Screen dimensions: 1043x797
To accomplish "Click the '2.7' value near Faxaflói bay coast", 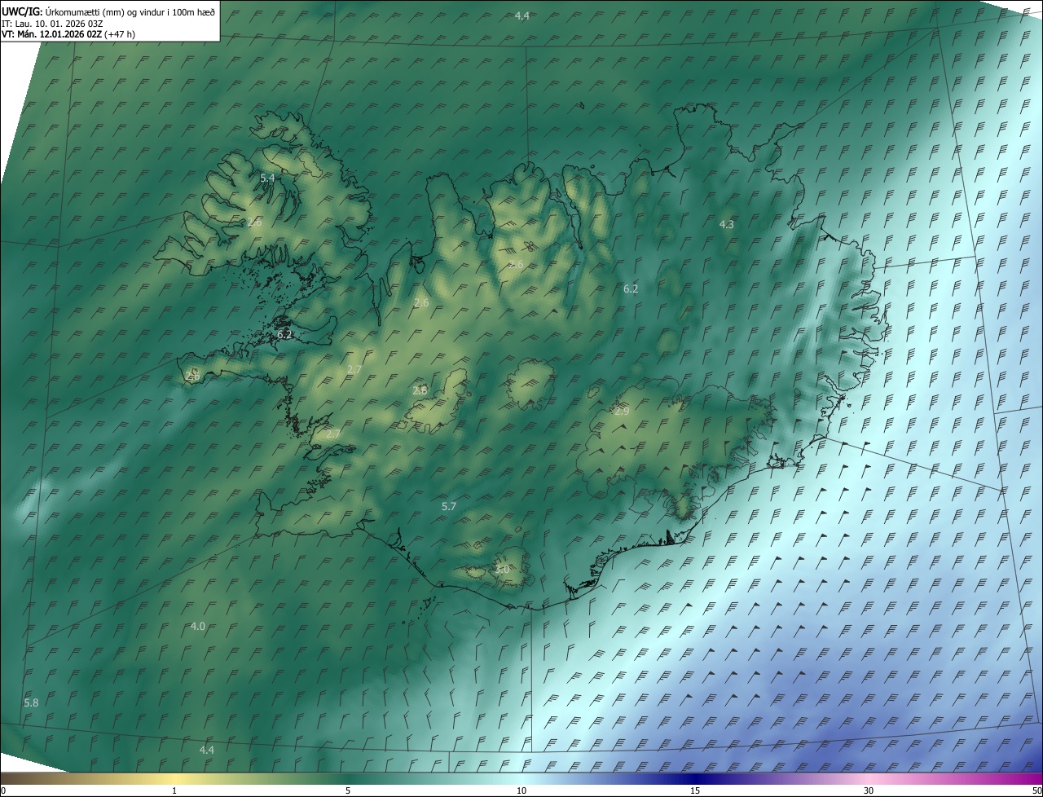I will (332, 434).
